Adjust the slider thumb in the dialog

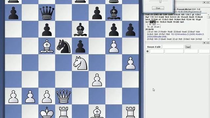point(160,1)
